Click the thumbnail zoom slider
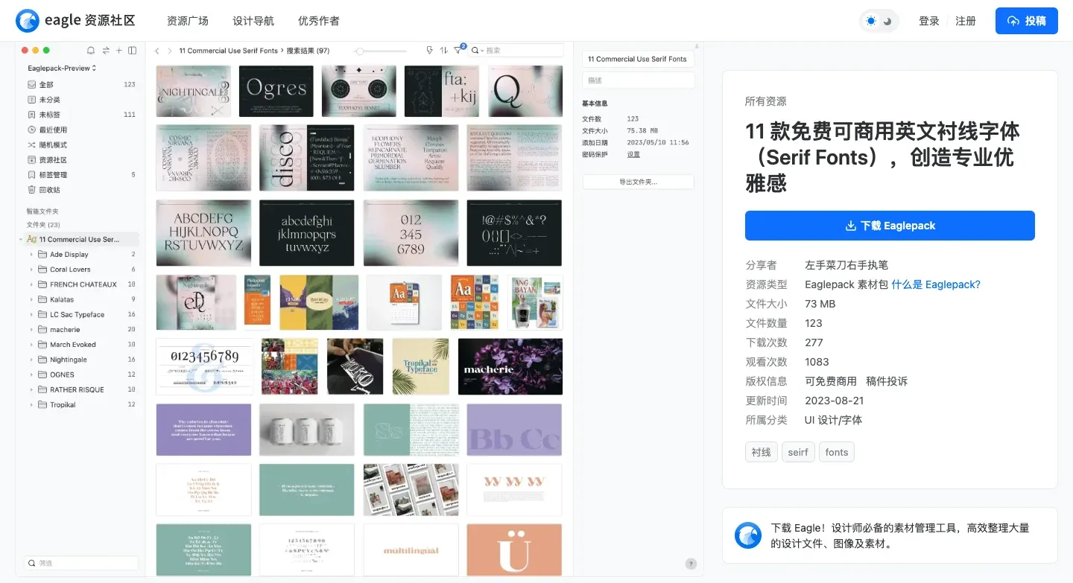Screen dimensions: 1073x583 [x=382, y=51]
